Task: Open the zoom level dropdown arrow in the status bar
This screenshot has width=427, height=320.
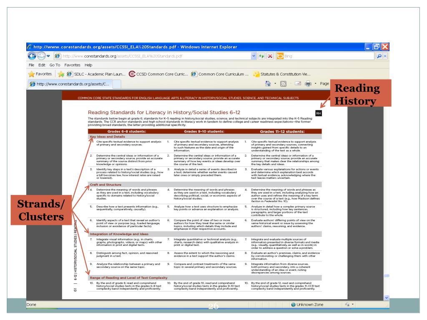Action: click(x=353, y=304)
